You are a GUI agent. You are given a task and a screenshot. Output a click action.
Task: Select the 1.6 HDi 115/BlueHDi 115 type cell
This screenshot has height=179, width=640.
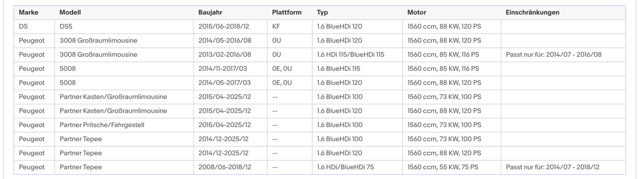point(351,55)
